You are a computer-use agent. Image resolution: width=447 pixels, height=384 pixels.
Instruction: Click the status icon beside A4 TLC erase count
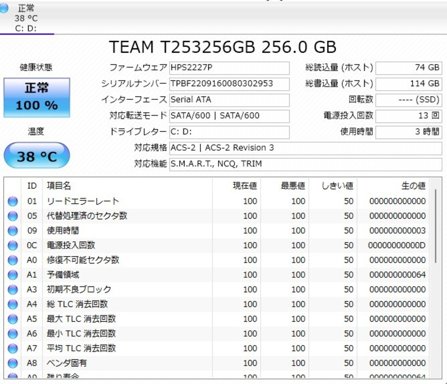(13, 304)
